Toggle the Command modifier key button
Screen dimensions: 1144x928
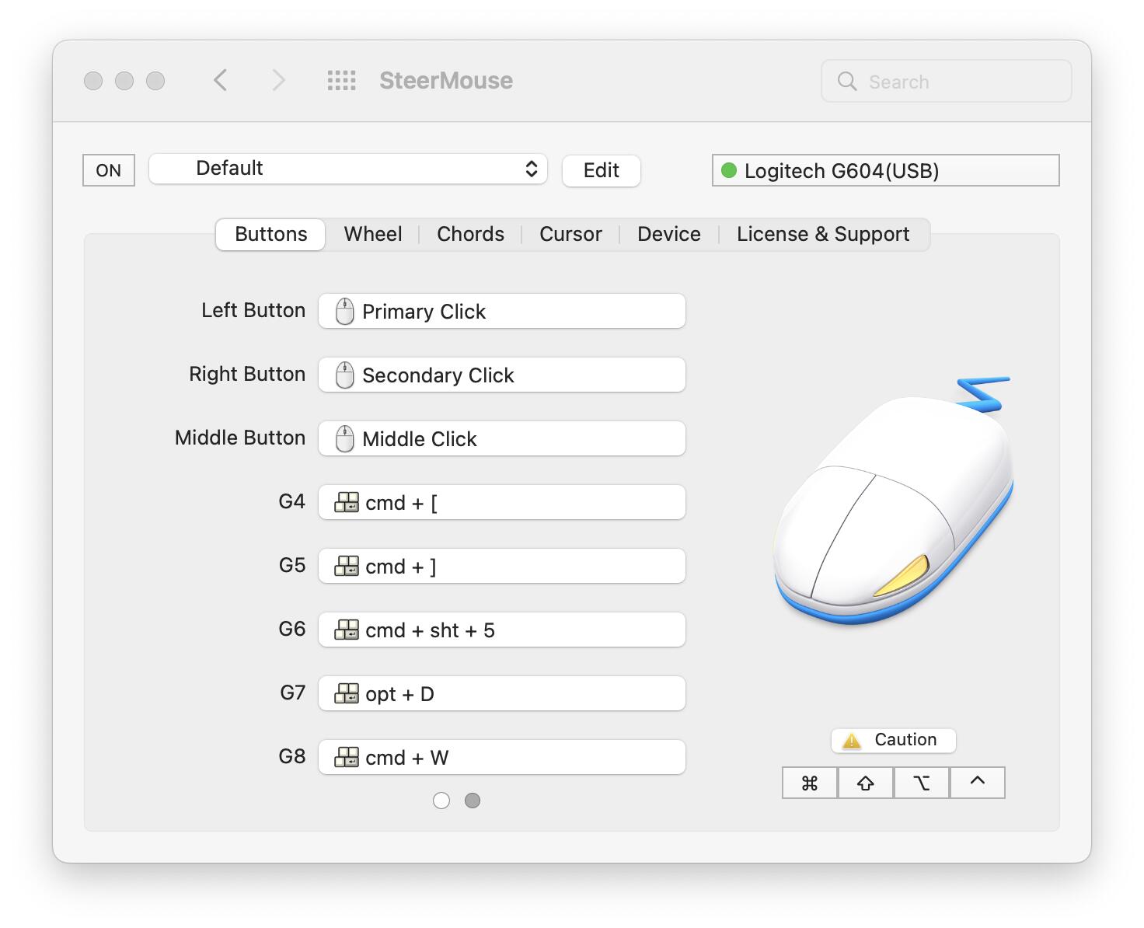(x=810, y=783)
